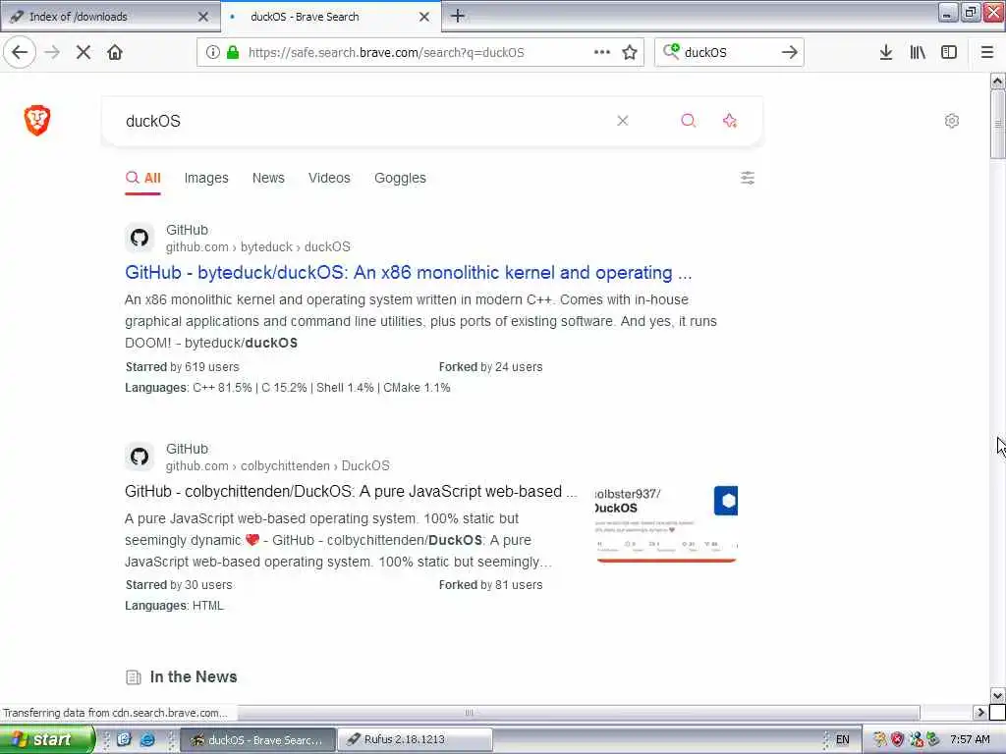
Task: Click the green padlock security icon
Action: click(x=232, y=52)
